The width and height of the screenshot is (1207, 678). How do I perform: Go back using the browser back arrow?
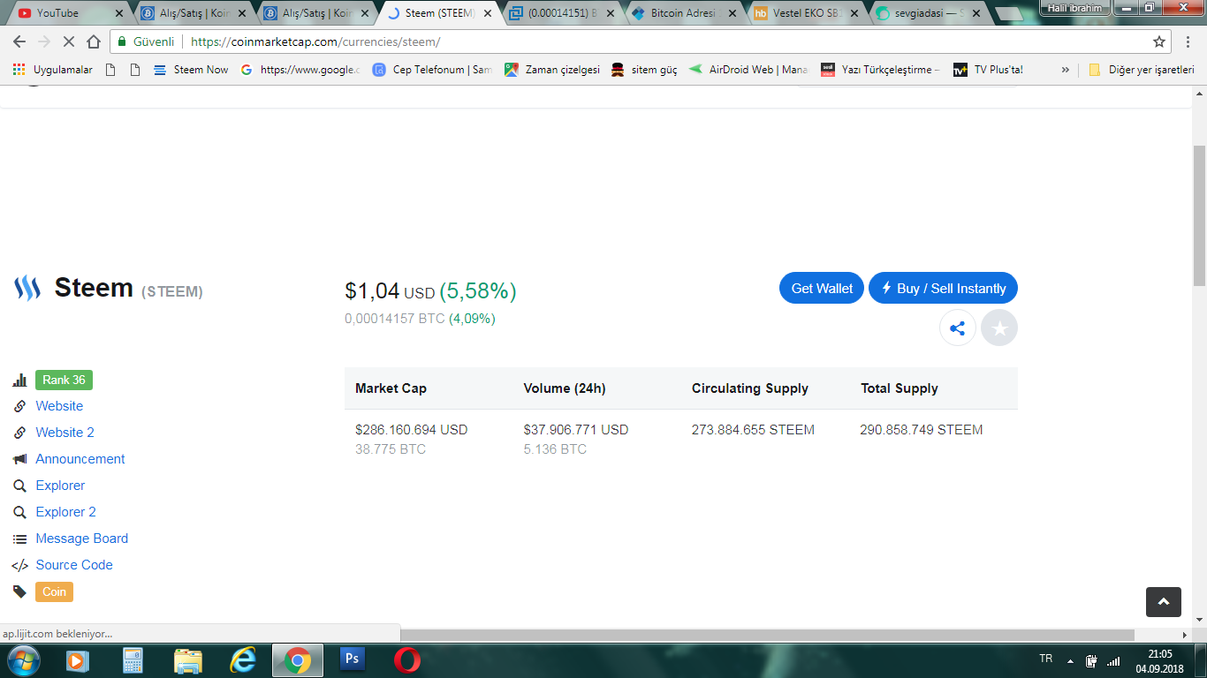point(19,41)
